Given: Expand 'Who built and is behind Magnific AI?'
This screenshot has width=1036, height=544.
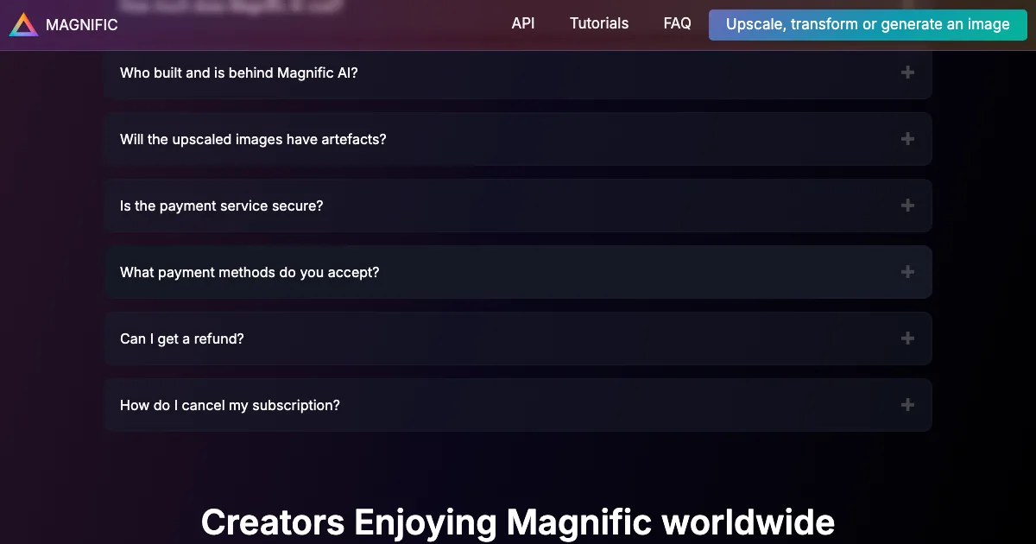Looking at the screenshot, I should (239, 73).
